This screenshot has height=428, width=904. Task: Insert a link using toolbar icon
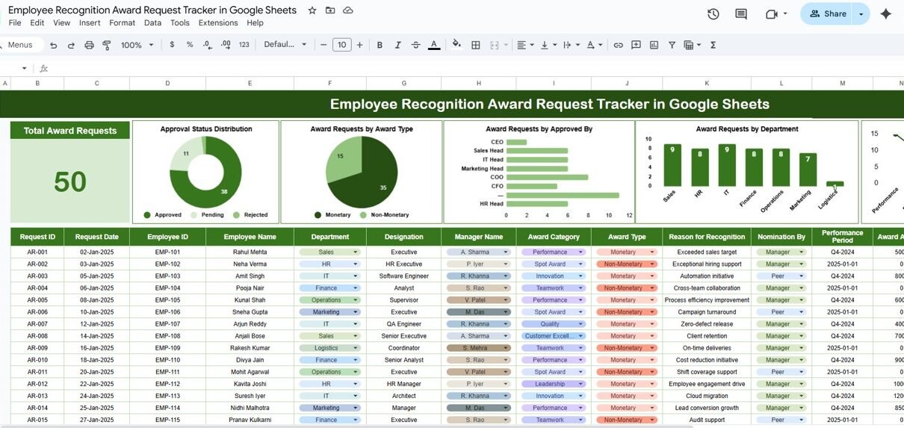[x=618, y=45]
